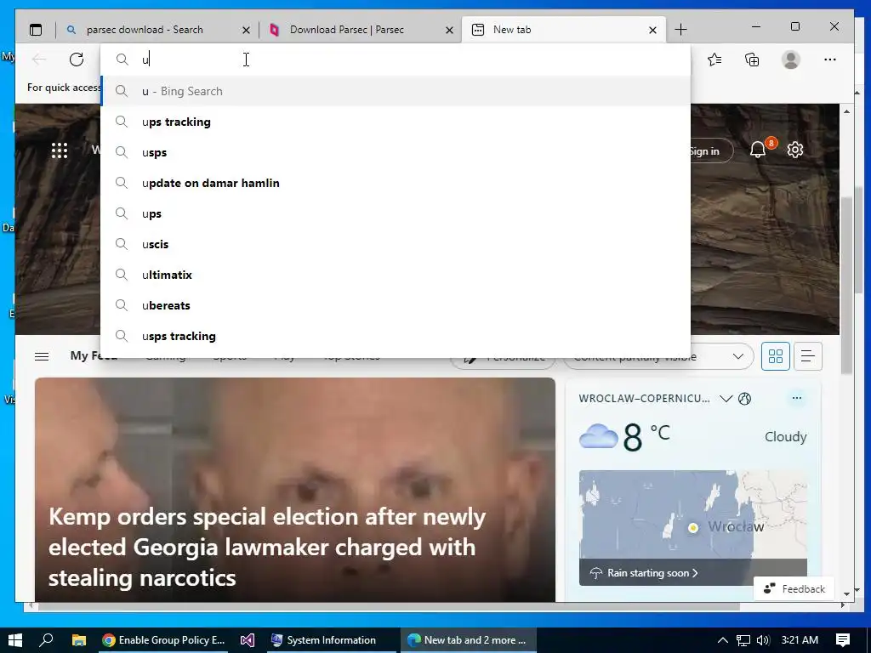Choose the 'ups tracking' suggestion
The width and height of the screenshot is (871, 653).
click(x=395, y=122)
